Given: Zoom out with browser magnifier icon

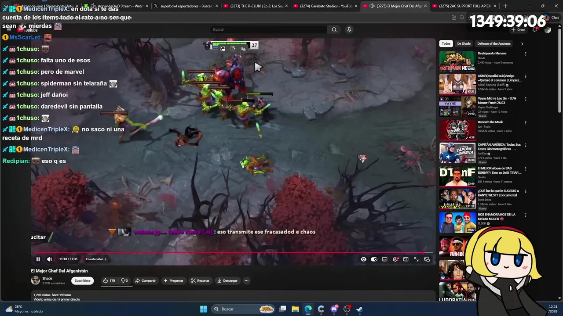Looking at the screenshot, I should 462,18.
